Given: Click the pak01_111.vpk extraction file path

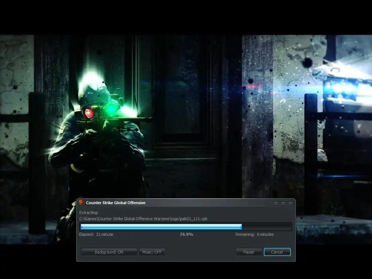Looking at the screenshot, I should click(143, 219).
